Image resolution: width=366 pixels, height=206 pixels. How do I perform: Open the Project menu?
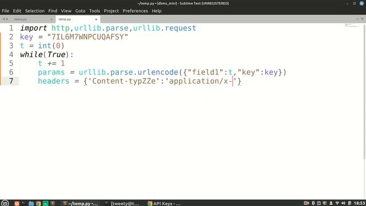coord(112,11)
